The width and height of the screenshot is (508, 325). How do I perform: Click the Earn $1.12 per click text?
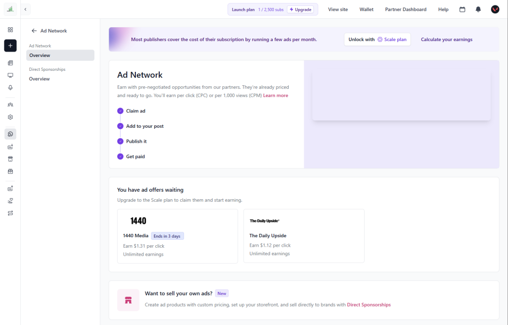tap(270, 245)
